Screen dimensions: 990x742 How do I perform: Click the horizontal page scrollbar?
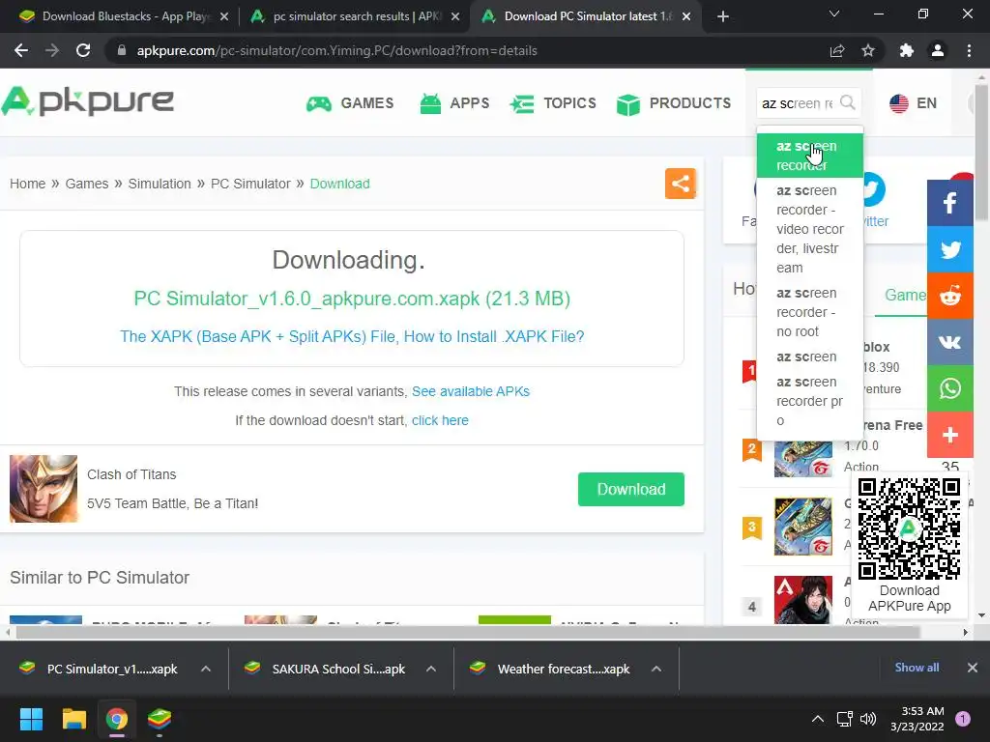[x=468, y=632]
